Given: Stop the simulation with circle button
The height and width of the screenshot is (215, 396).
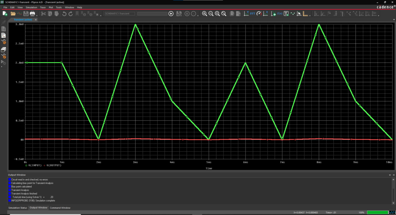Looking at the screenshot, I should pyautogui.click(x=193, y=14).
